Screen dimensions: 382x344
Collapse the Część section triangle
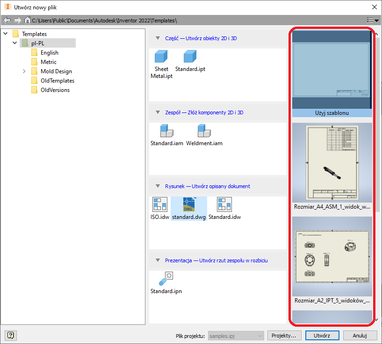[158, 38]
